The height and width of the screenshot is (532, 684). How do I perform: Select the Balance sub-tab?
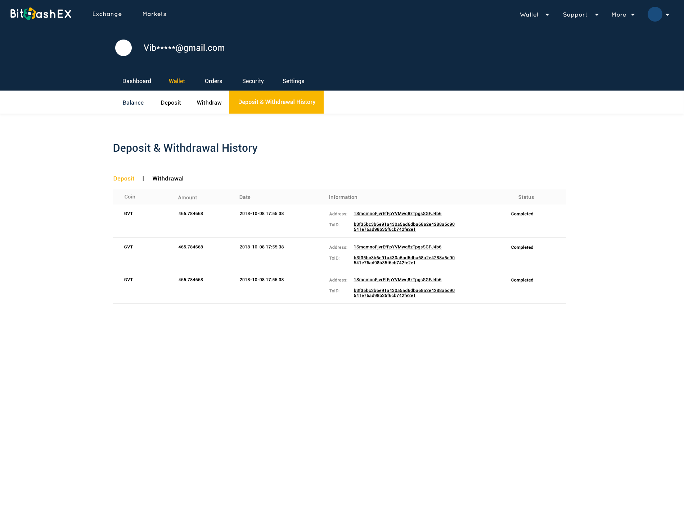[133, 103]
